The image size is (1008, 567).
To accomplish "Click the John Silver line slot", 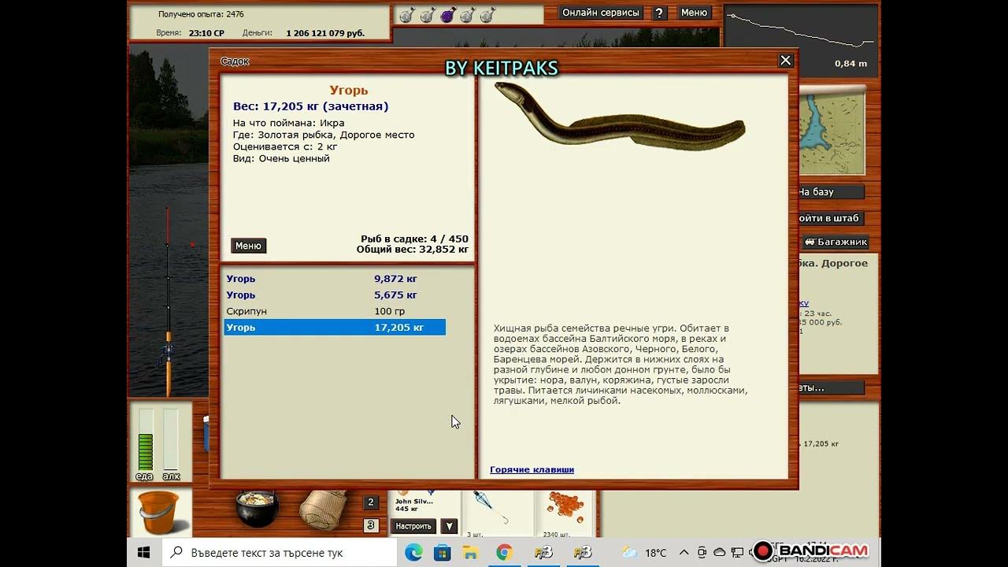I will (424, 502).
